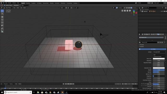The width and height of the screenshot is (167, 94).
Task: Open the Object Data properties tab icon
Action: coord(157,34)
